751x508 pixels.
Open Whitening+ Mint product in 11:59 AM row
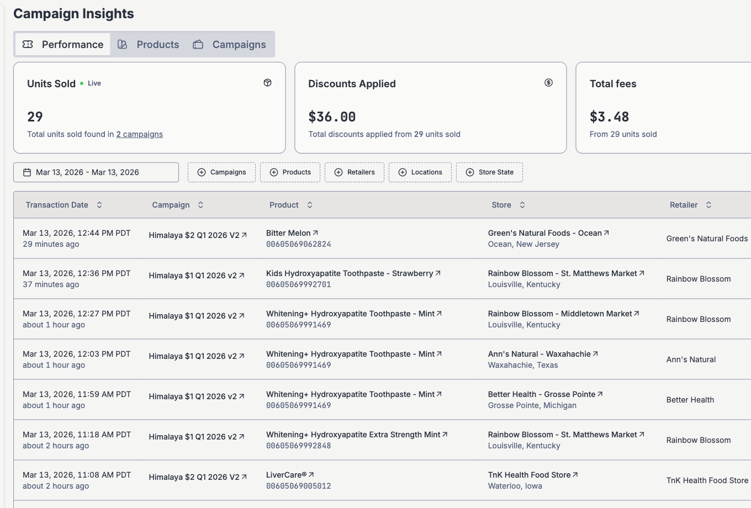tap(354, 394)
